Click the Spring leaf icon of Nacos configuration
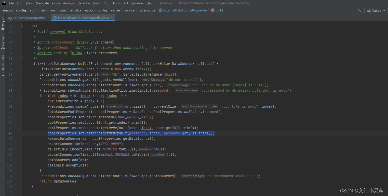The image size is (388, 196). tap(368, 10)
